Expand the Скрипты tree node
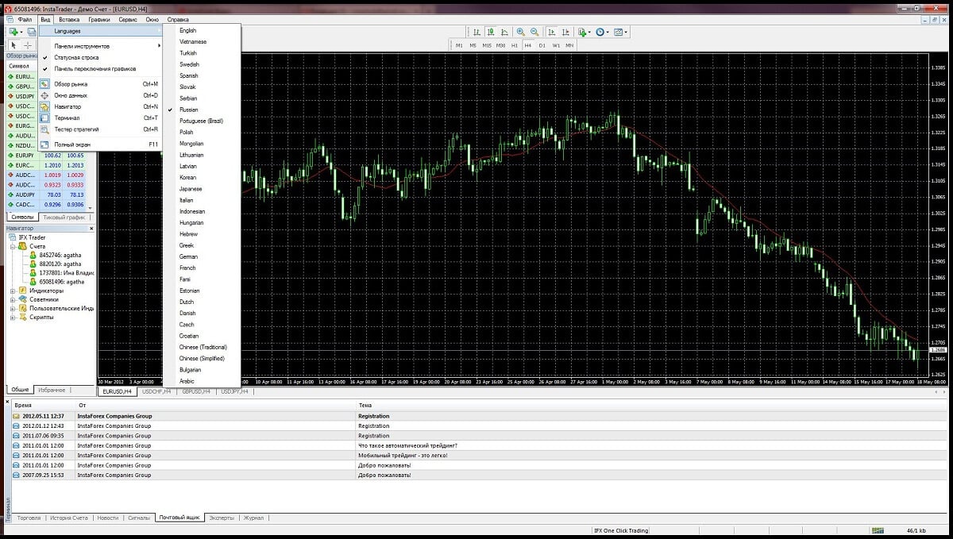This screenshot has width=953, height=539. coord(13,318)
